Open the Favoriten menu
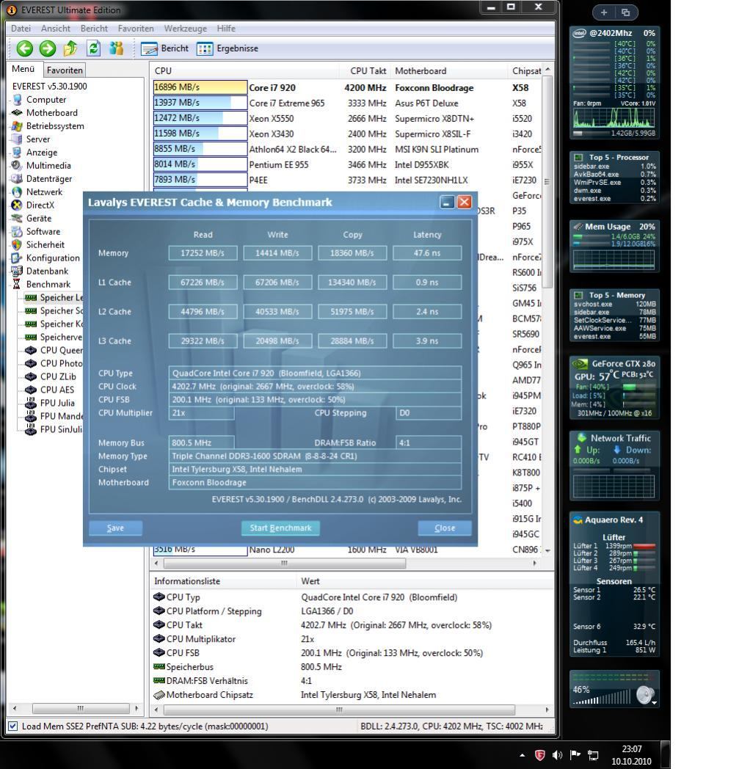The width and height of the screenshot is (739, 769). click(x=136, y=29)
